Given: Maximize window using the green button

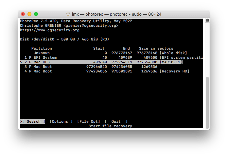Looking at the screenshot, I should (x=36, y=14).
